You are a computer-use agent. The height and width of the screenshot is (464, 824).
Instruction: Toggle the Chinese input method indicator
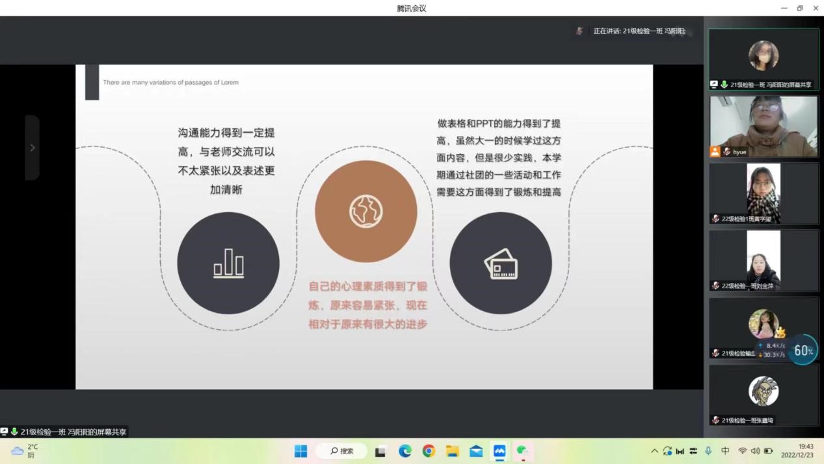(x=725, y=451)
